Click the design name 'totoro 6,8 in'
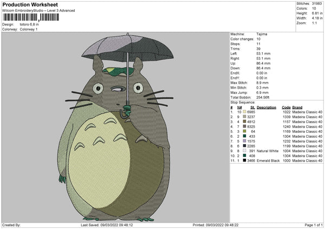This screenshot has width=325, height=229. coord(29,24)
